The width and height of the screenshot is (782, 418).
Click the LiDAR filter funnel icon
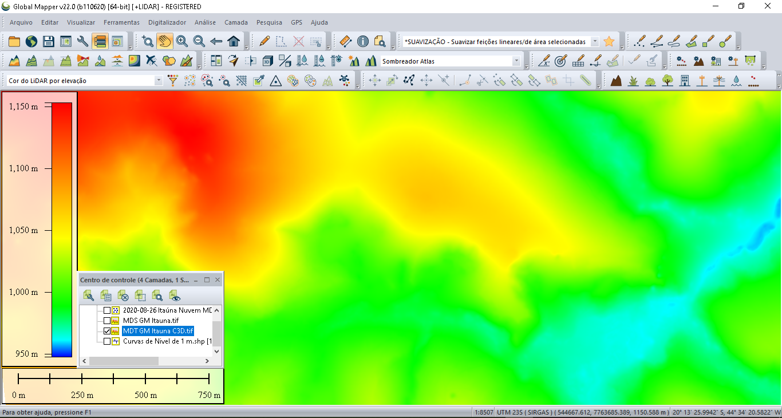(172, 81)
